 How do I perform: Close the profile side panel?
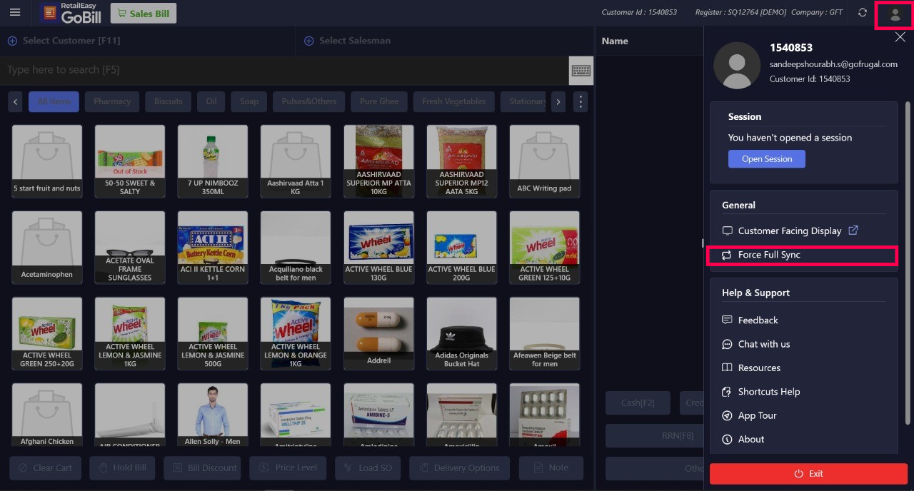(x=900, y=37)
